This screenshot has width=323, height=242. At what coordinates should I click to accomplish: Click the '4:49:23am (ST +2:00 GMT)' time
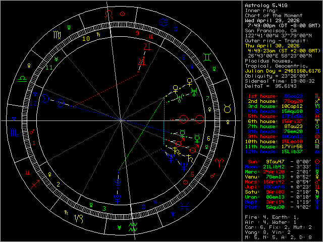(x=284, y=51)
